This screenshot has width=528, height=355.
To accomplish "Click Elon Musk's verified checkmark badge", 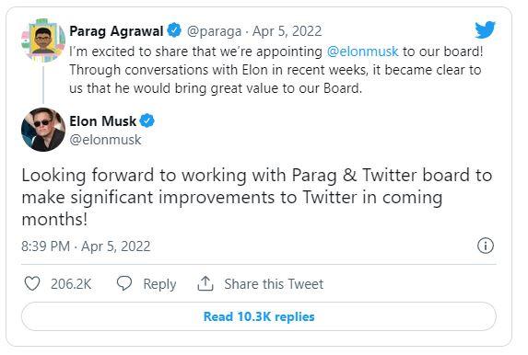I will (147, 120).
